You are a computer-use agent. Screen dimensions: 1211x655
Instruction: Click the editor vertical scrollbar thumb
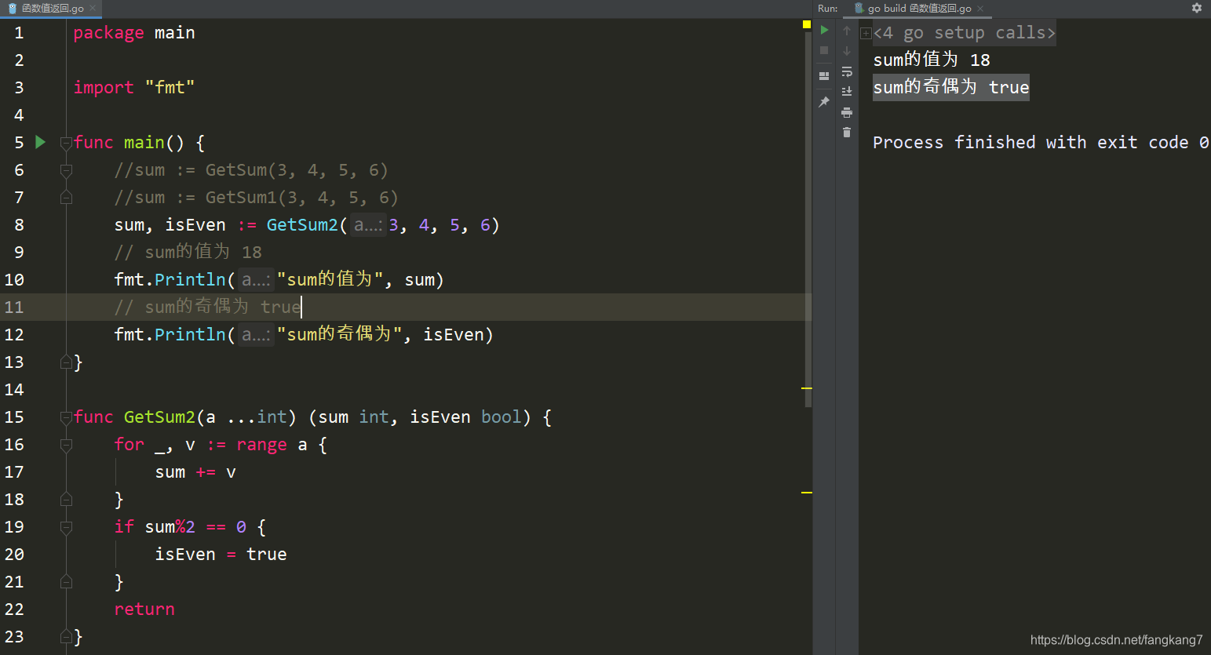click(x=808, y=220)
